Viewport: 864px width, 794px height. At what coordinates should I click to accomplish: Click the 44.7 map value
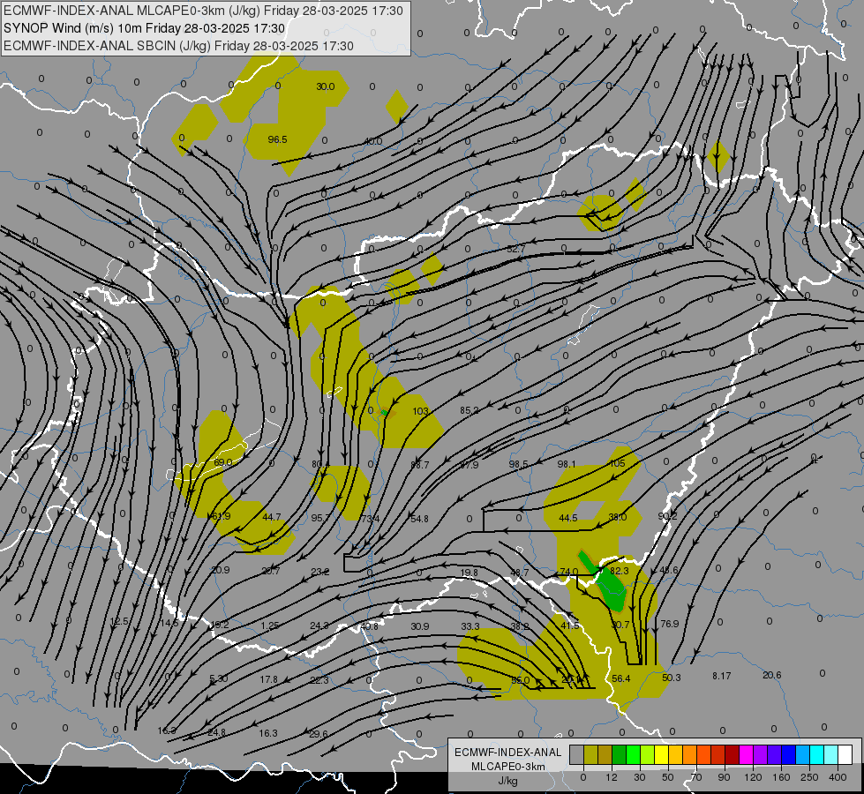point(272,517)
